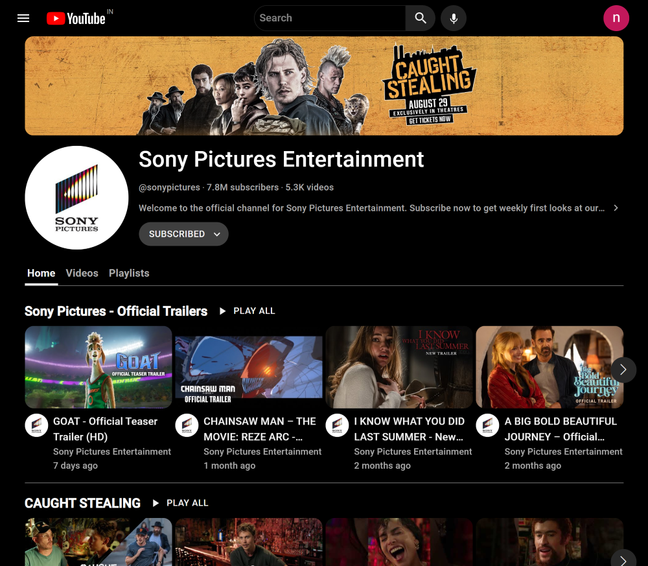648x566 pixels.
Task: Open the I Know What You Did thumbnail
Action: pyautogui.click(x=399, y=367)
